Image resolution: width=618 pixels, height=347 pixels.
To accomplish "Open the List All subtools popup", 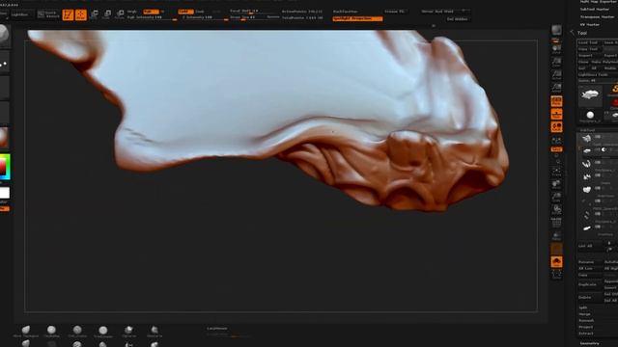I will (590, 246).
